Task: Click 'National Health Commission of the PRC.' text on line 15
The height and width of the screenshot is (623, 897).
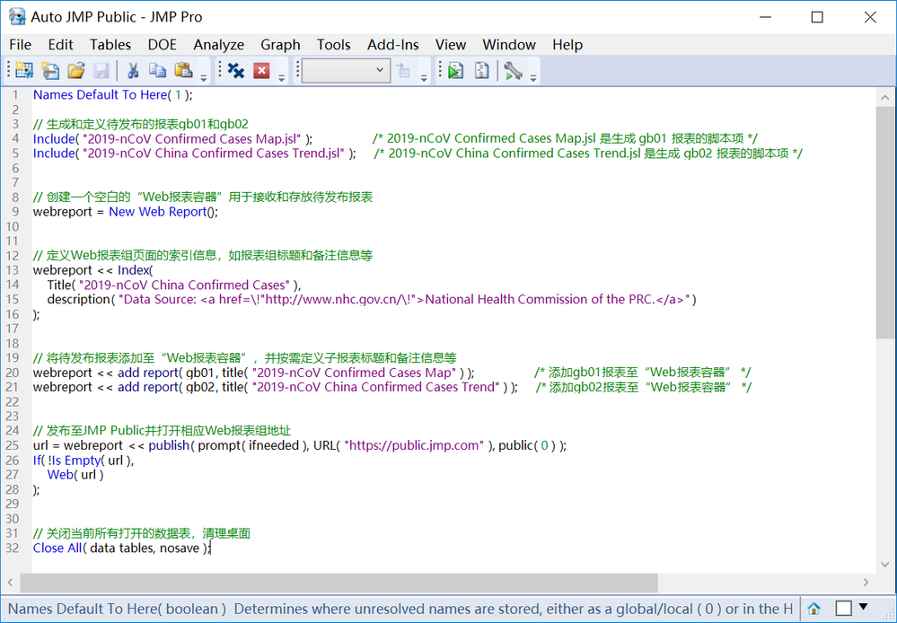Action: (539, 299)
